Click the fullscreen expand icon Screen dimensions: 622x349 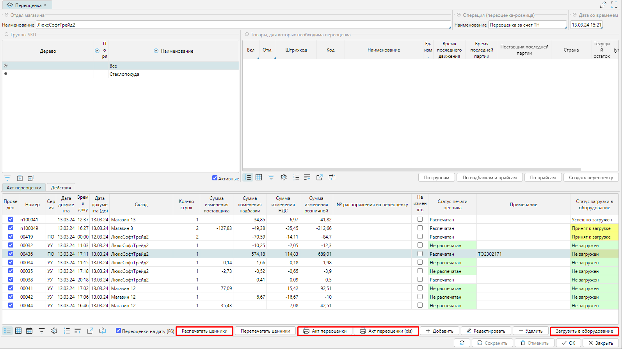[x=614, y=5]
